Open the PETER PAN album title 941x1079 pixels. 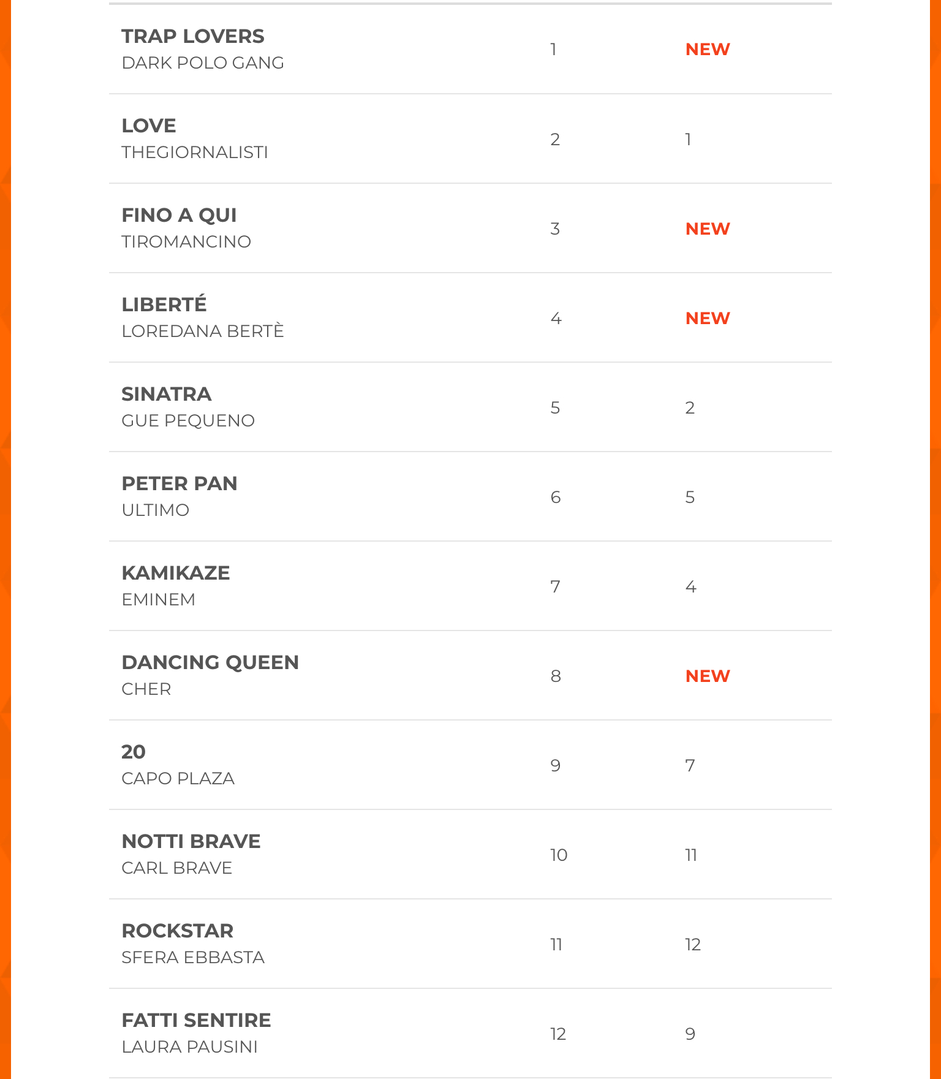point(180,484)
